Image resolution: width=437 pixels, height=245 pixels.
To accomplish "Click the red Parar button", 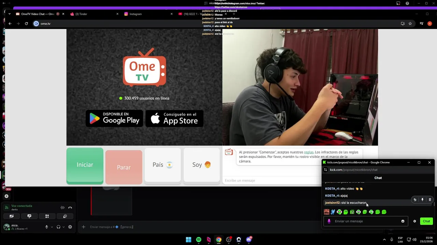I will pyautogui.click(x=124, y=167).
